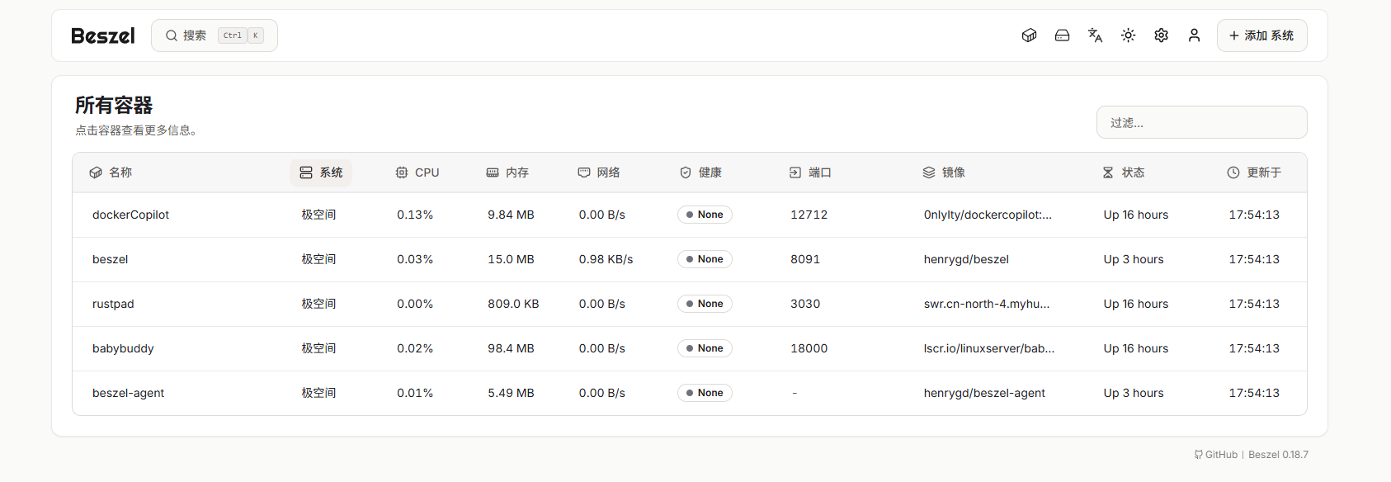The image size is (1391, 482).
Task: Sort table by 系统 column header
Action: (x=321, y=172)
